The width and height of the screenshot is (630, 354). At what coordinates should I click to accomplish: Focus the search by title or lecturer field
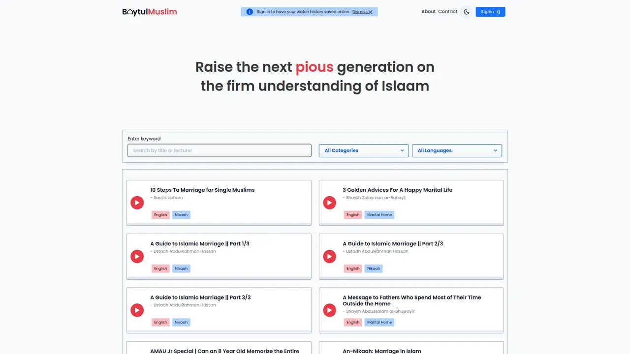[220, 150]
